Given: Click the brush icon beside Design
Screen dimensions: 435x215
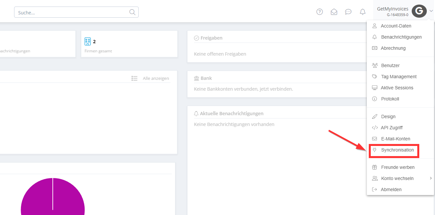Looking at the screenshot, I should coord(375,116).
